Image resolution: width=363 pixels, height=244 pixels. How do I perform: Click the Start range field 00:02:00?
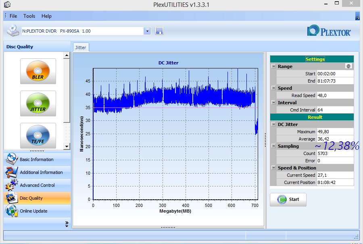pos(335,74)
